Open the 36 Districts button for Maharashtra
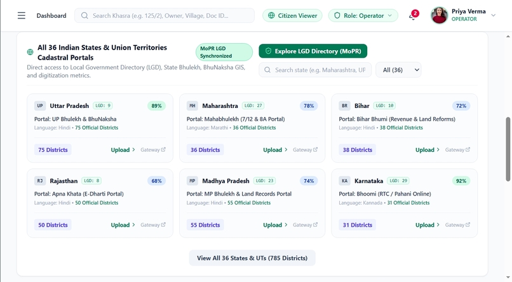This screenshot has height=282, width=512. pyautogui.click(x=205, y=150)
